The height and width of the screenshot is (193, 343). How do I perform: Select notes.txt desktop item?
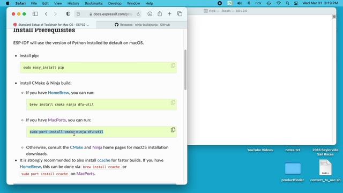[293, 150]
